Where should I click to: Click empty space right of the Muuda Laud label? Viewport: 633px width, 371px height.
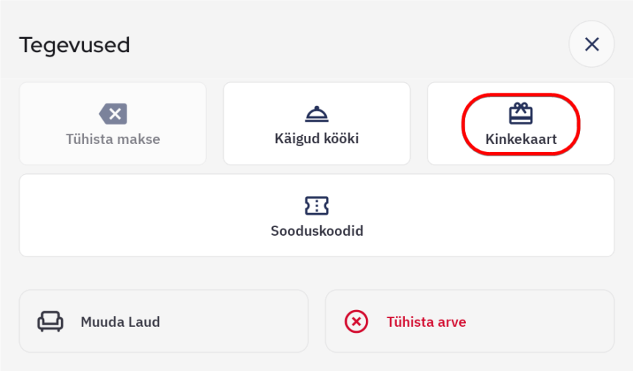tap(236, 322)
